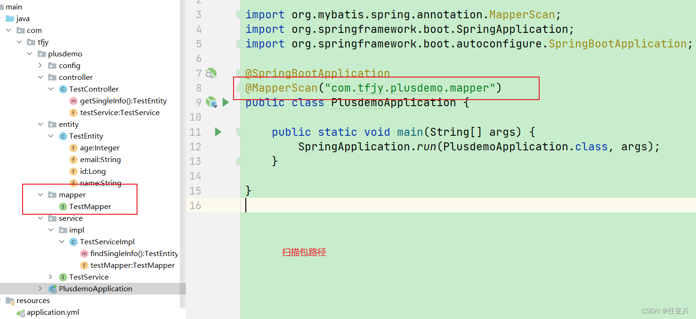Click the Spring bean gutter icon on line 9
Screen dimensions: 696x319
point(211,102)
